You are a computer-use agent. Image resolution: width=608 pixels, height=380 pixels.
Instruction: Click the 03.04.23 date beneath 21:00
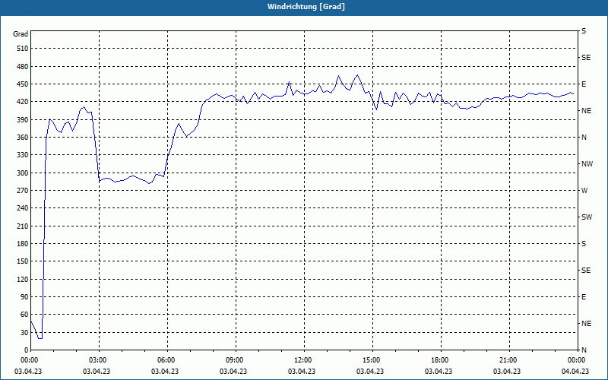point(507,372)
